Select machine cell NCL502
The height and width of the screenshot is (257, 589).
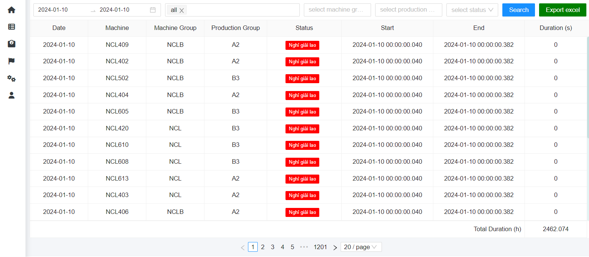117,78
